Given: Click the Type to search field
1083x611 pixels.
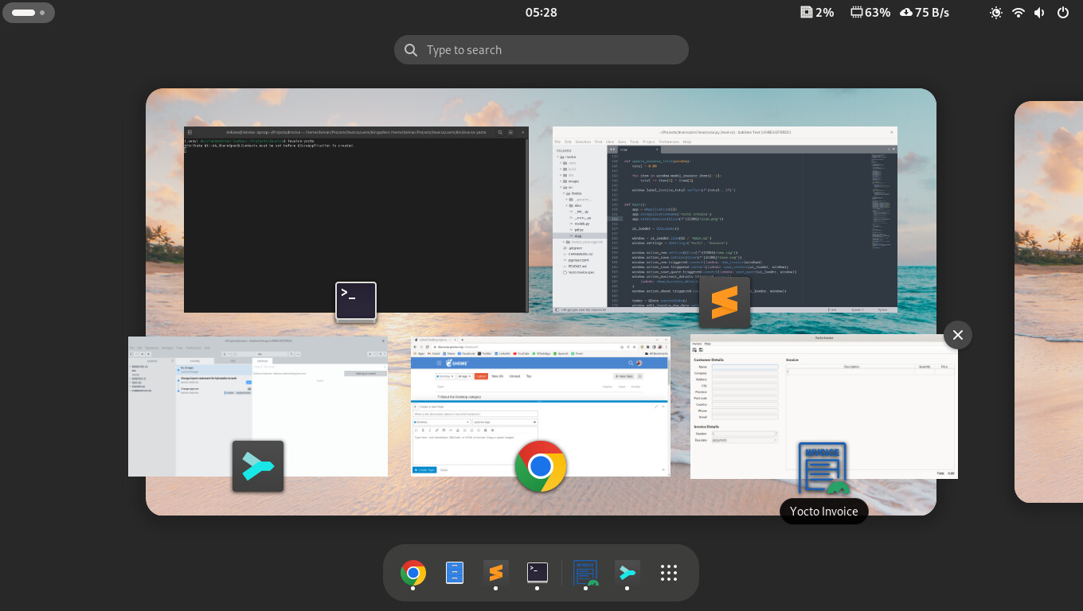Looking at the screenshot, I should (x=541, y=50).
